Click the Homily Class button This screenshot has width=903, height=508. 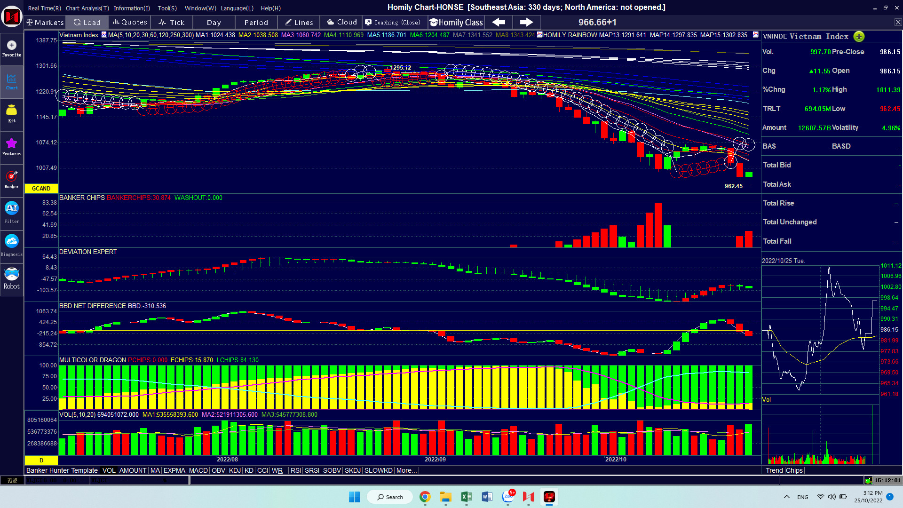(x=456, y=22)
